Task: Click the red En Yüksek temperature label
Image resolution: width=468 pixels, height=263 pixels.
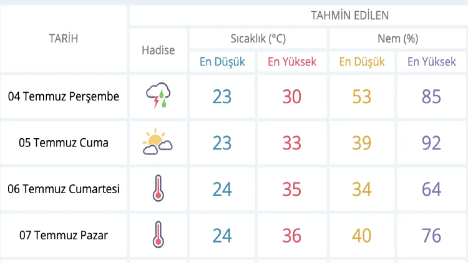Action: tap(292, 62)
